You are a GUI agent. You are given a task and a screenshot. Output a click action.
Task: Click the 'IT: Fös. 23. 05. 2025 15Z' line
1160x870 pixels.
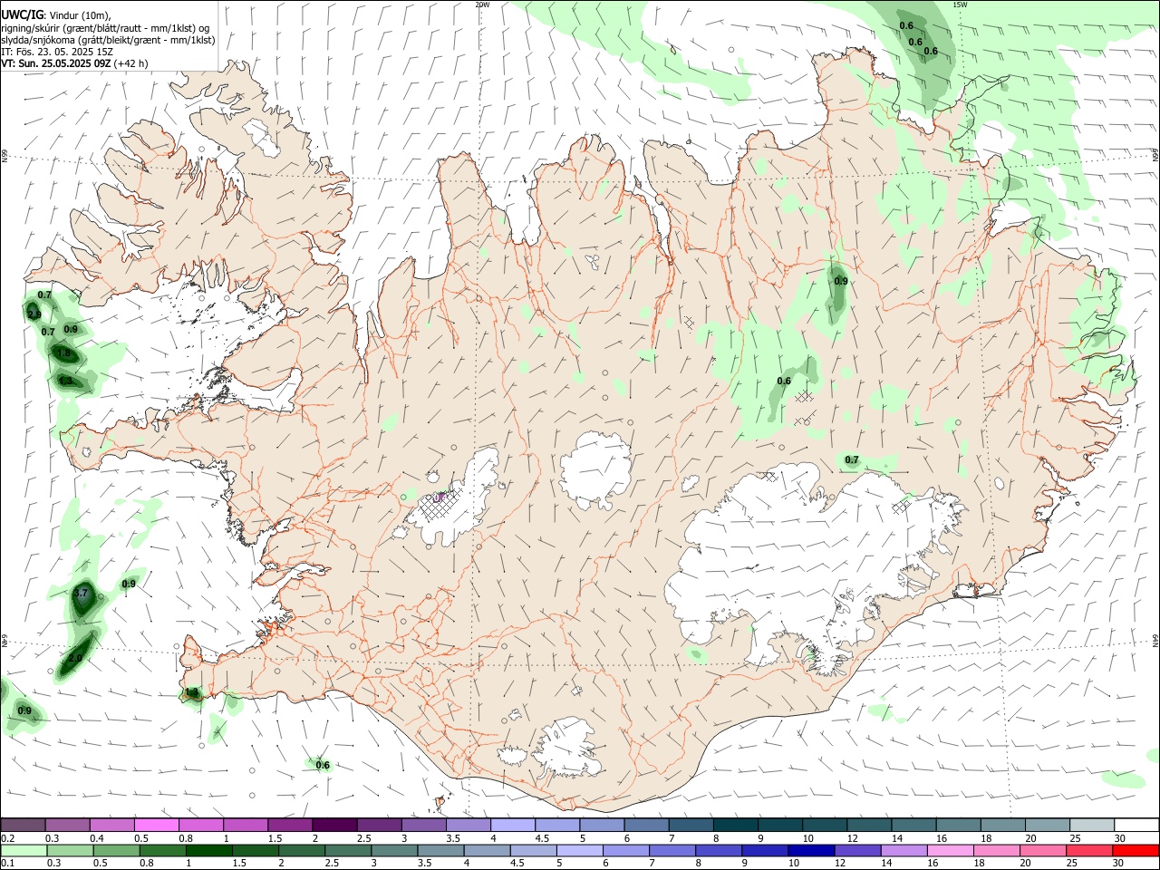tap(57, 52)
